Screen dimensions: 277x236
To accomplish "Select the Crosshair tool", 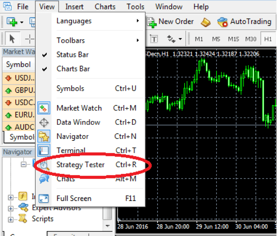I will pyautogui.click(x=29, y=39).
